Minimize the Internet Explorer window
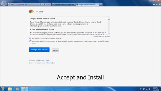Screen dimensions: 161x91 pyautogui.click(x=151, y=1)
